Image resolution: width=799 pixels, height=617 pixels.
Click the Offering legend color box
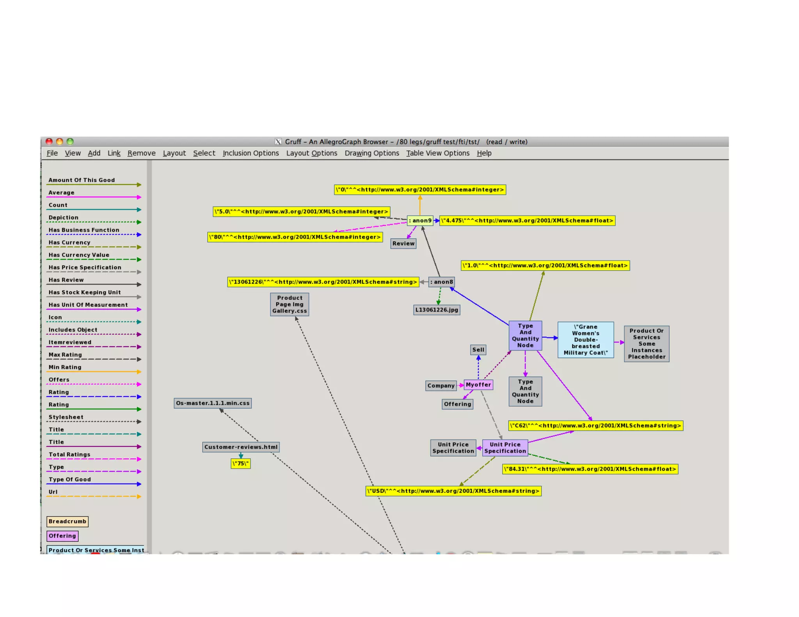[62, 536]
